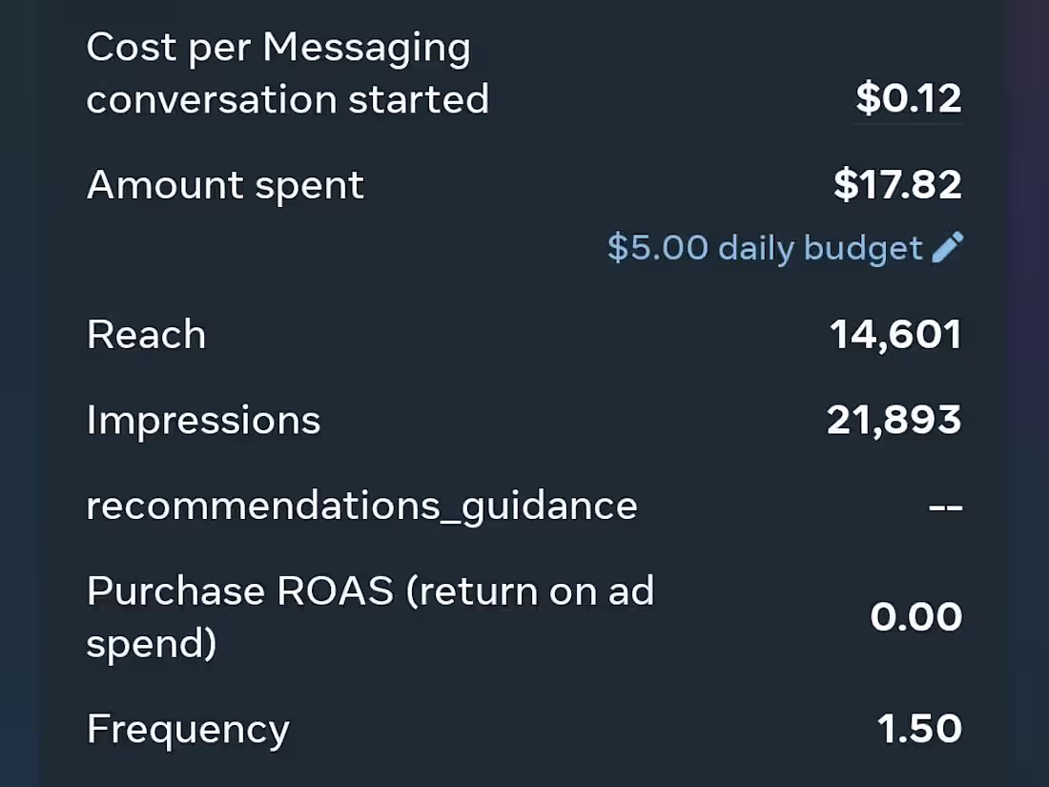
Task: Click the Frequency metric label
Action: (x=187, y=728)
